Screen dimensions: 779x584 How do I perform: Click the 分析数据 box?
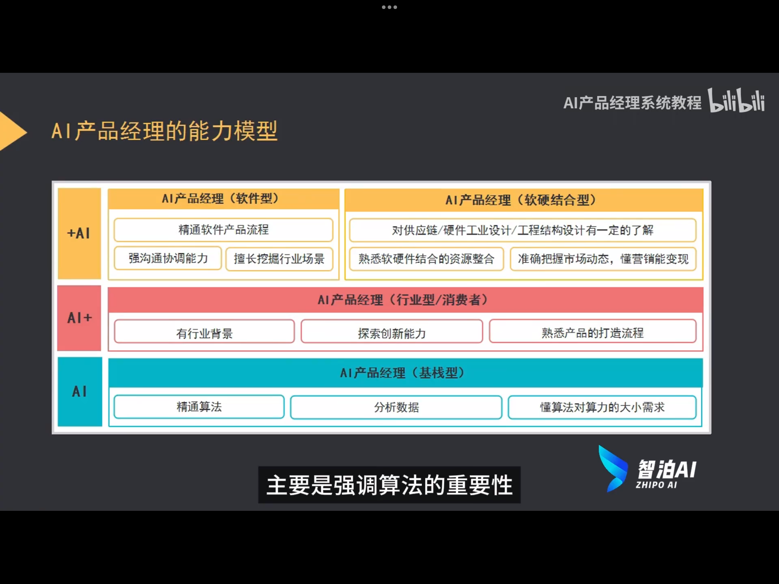pyautogui.click(x=396, y=407)
